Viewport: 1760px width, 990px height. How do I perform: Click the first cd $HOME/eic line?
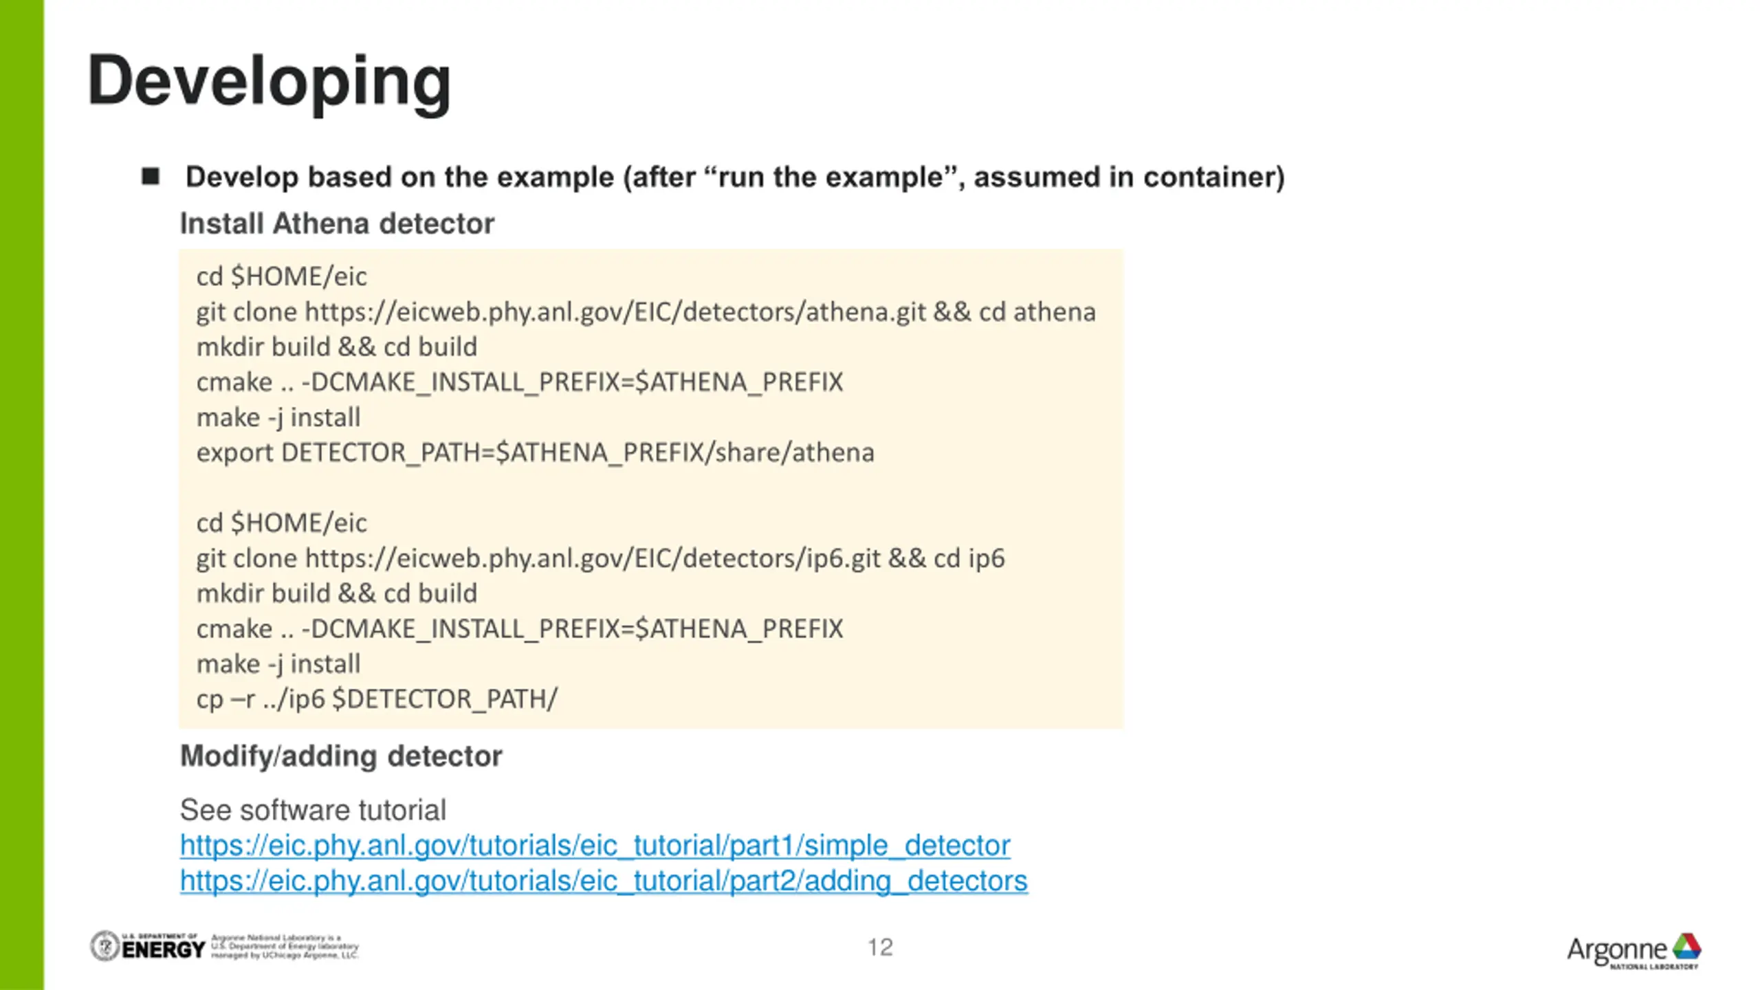click(x=281, y=276)
